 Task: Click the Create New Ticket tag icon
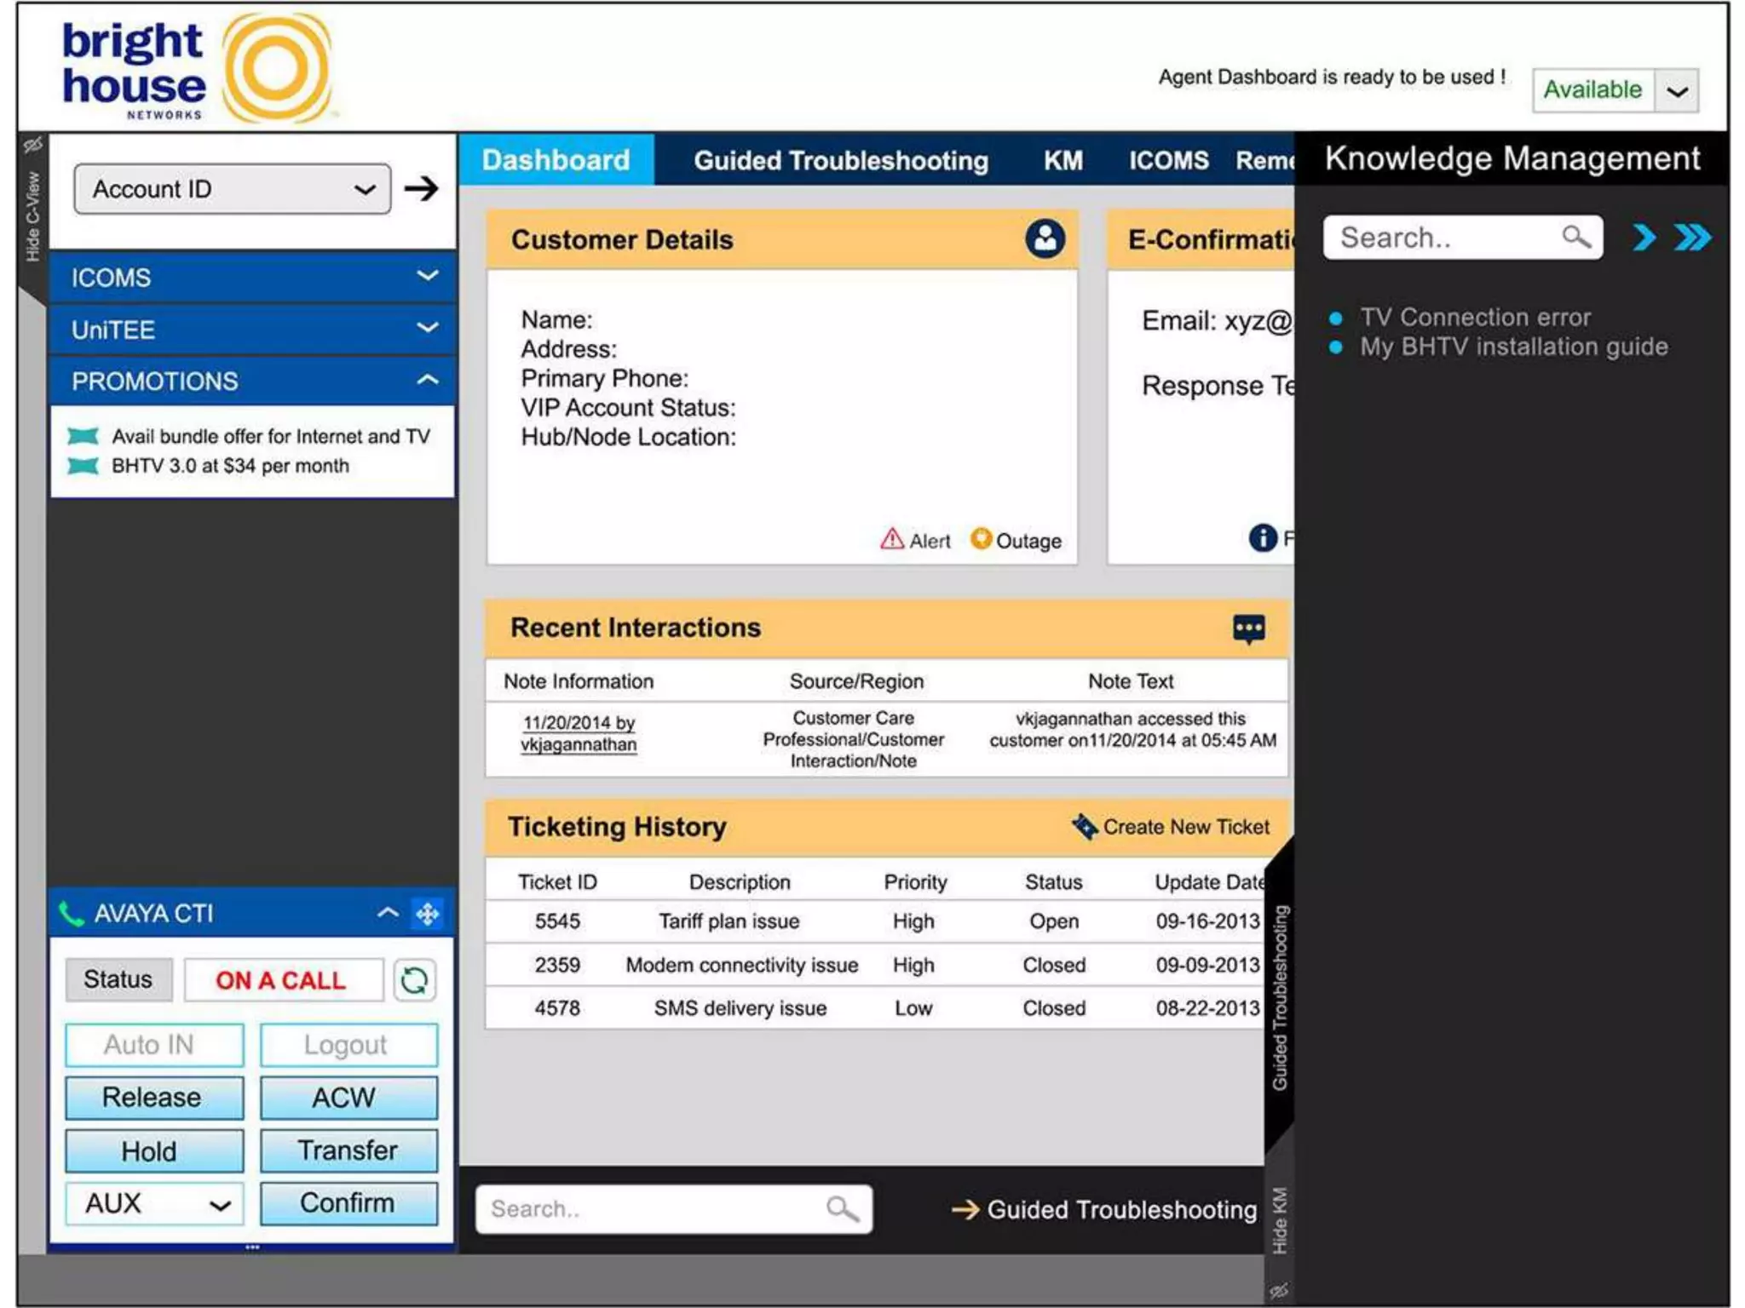[x=1085, y=826]
